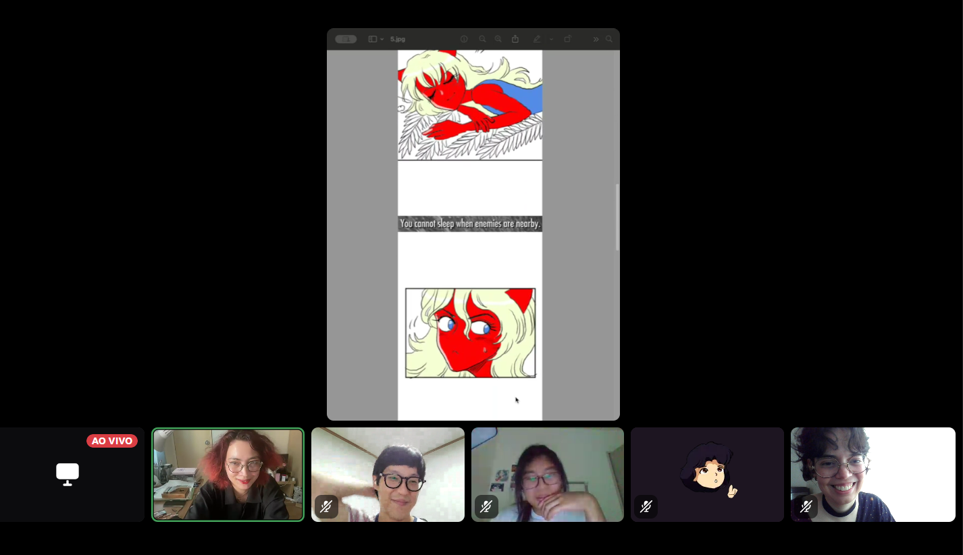Expand the markup options dropdown arrow

(x=551, y=39)
